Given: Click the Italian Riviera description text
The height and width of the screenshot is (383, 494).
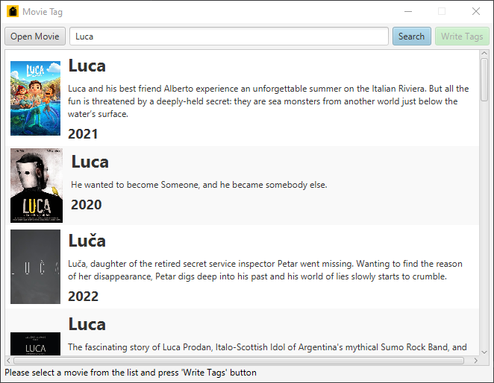Looking at the screenshot, I should tap(269, 101).
